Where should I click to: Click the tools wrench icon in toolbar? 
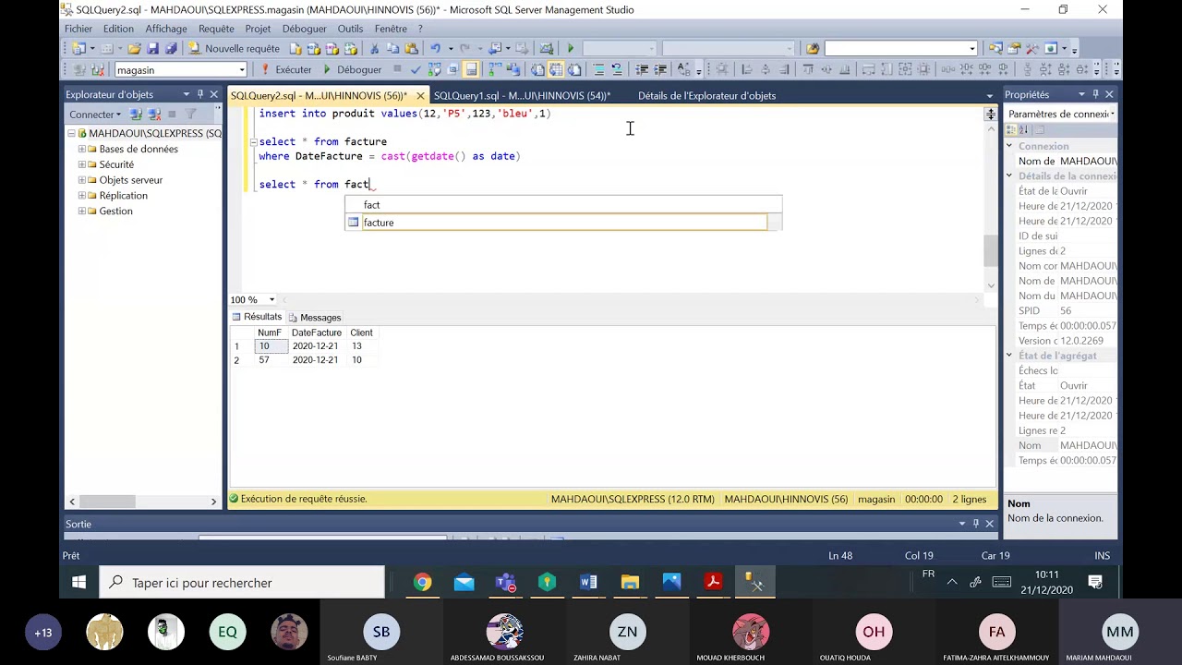pos(1031,48)
